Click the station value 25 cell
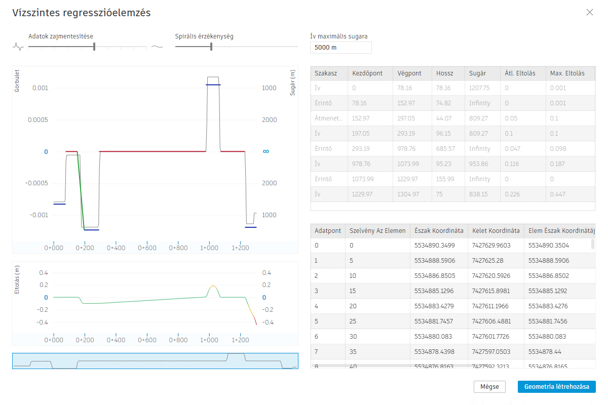 click(x=377, y=321)
